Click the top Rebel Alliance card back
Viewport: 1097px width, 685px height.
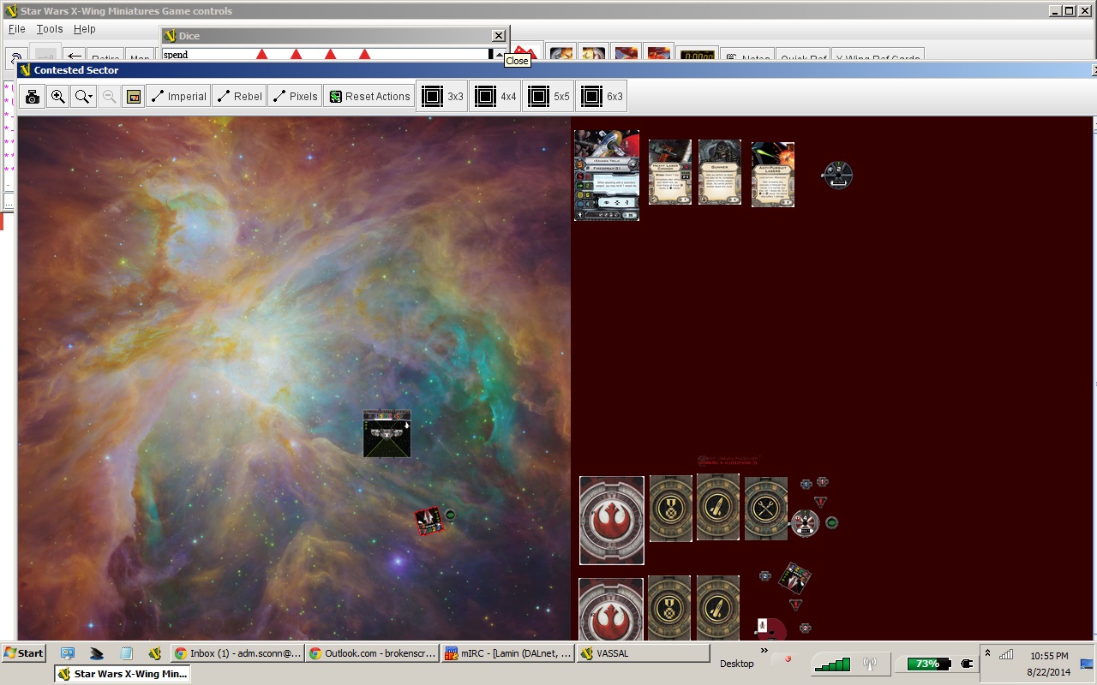611,520
